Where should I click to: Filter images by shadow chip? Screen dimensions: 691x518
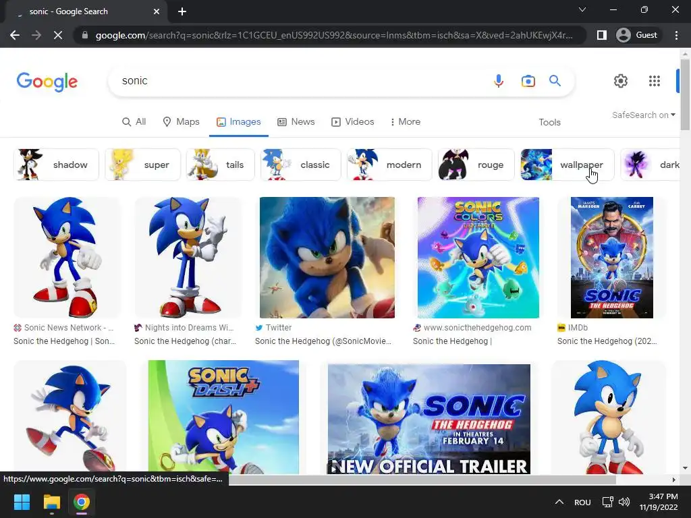click(56, 165)
